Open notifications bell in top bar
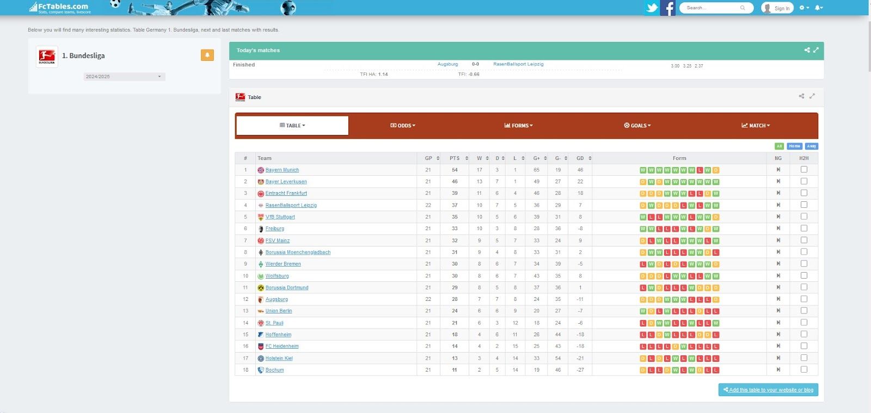 [x=819, y=8]
